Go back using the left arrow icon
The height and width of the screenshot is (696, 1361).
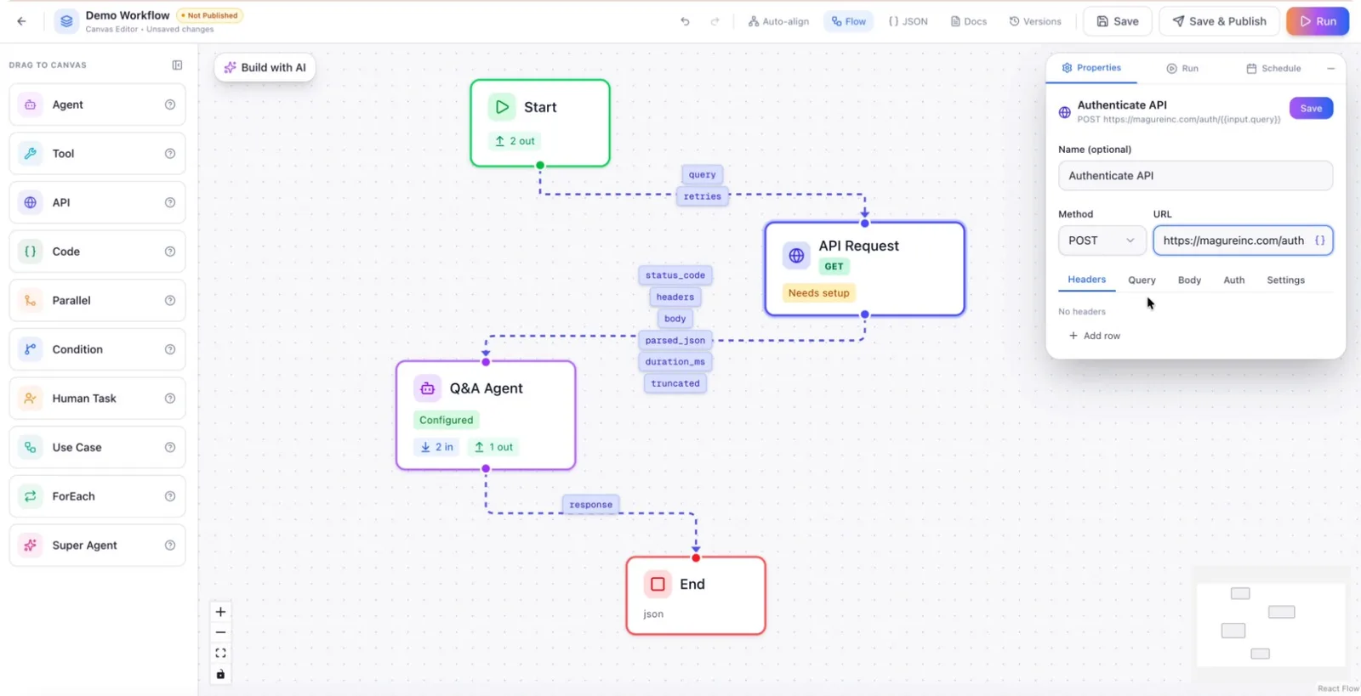click(x=21, y=21)
